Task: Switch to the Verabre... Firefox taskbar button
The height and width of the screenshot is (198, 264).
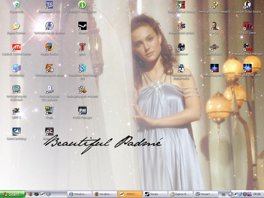Action: point(105,194)
